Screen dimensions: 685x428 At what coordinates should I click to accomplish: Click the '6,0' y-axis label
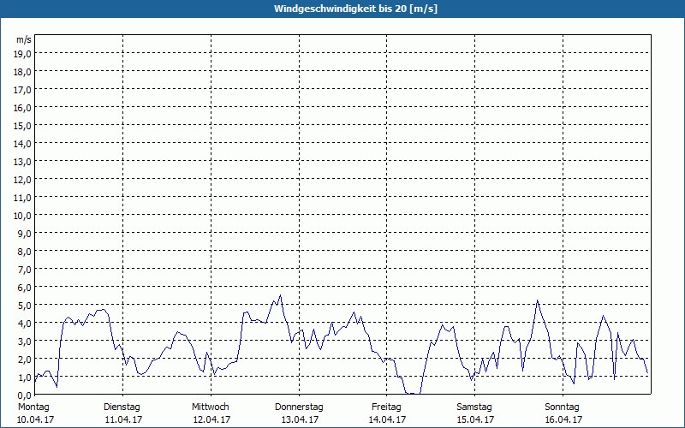(26, 288)
